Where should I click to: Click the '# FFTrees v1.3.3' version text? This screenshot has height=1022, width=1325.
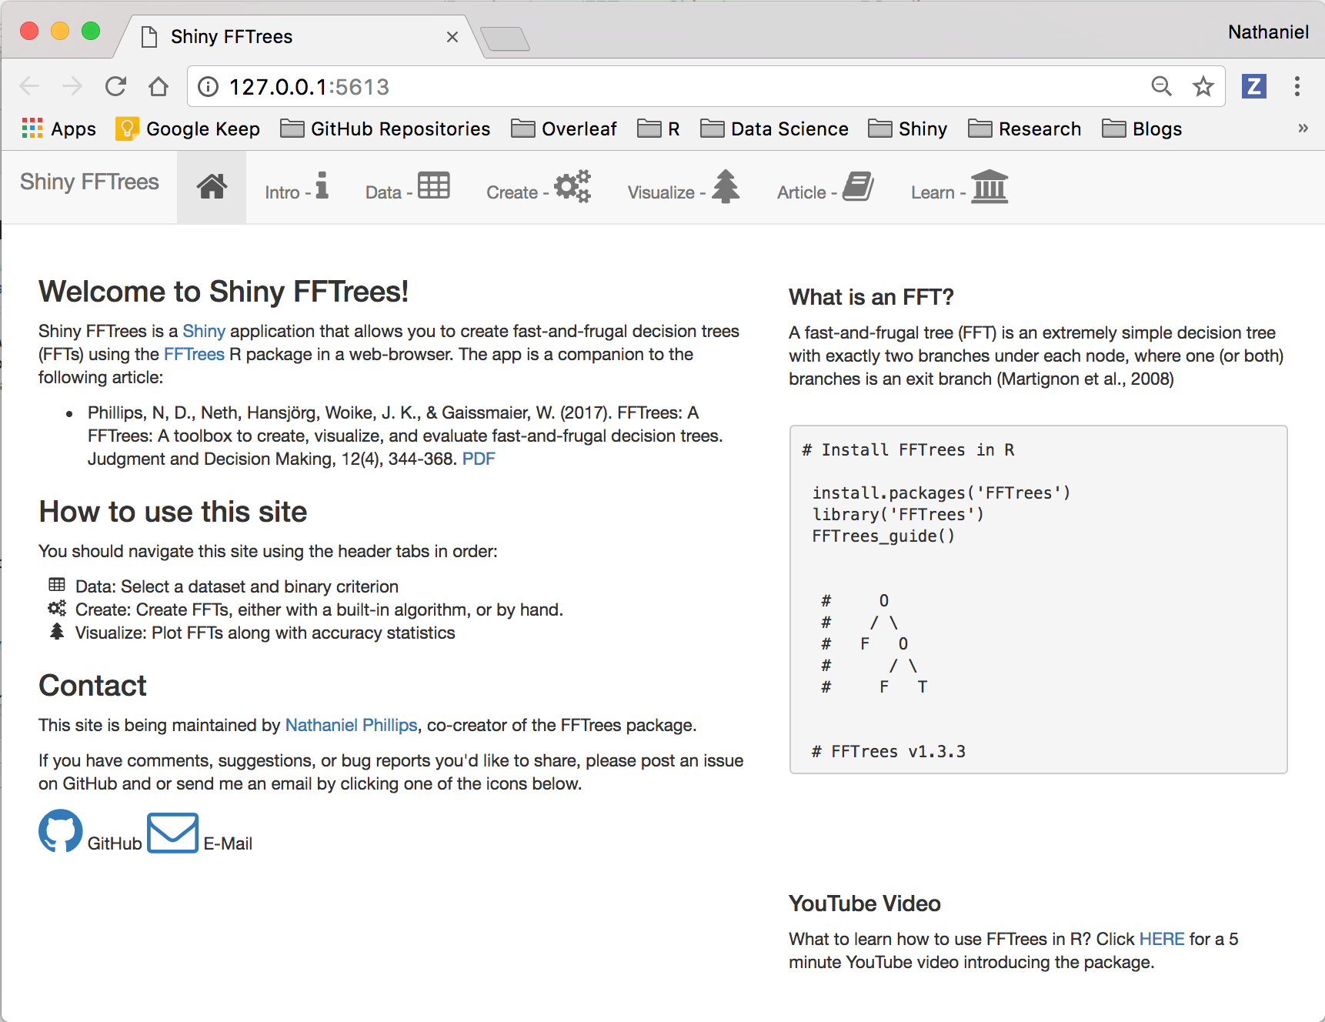click(x=889, y=751)
